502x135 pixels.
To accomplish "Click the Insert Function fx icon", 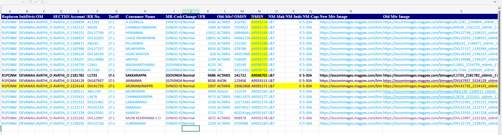I will click(42, 2).
